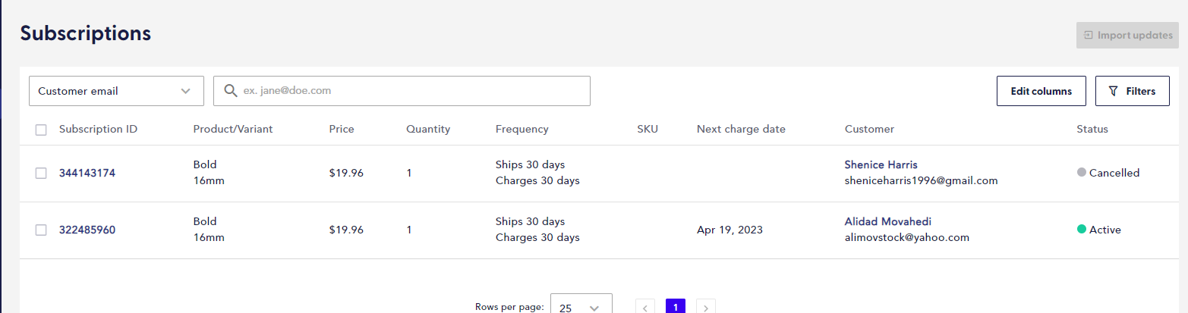Sort by Next charge date column header
This screenshot has height=313, width=1188.
point(741,129)
